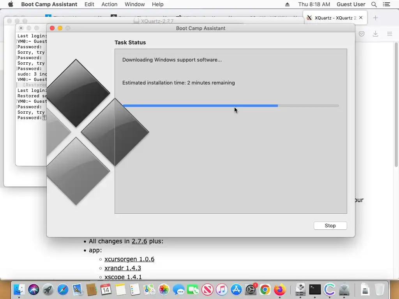399x299 pixels.
Task: Click the Terminal password prompt line
Action: [32, 118]
